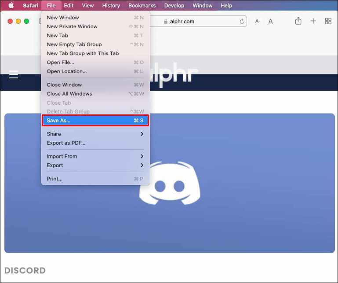The image size is (338, 283).
Task: Open the Window menu
Action: coord(203,5)
